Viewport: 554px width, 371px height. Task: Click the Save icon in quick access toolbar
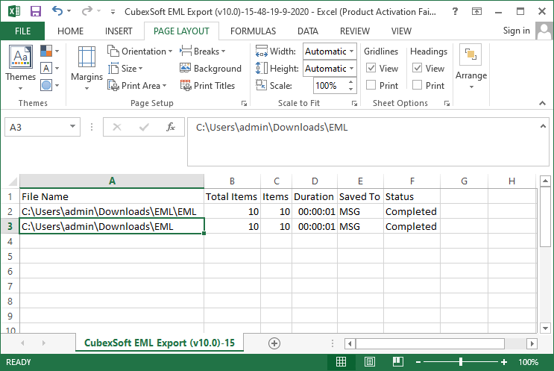[x=35, y=11]
